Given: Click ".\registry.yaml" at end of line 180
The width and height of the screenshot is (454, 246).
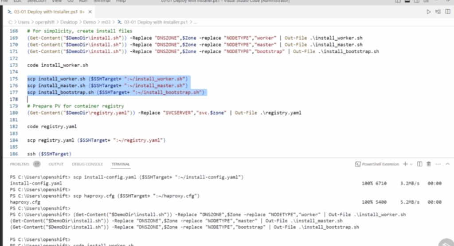Looking at the screenshot, I should tap(281, 113).
